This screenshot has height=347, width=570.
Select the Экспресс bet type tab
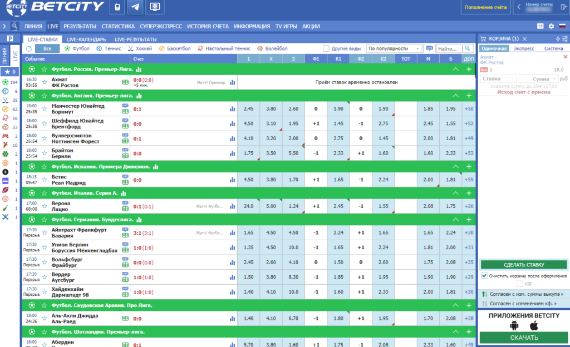click(x=524, y=48)
